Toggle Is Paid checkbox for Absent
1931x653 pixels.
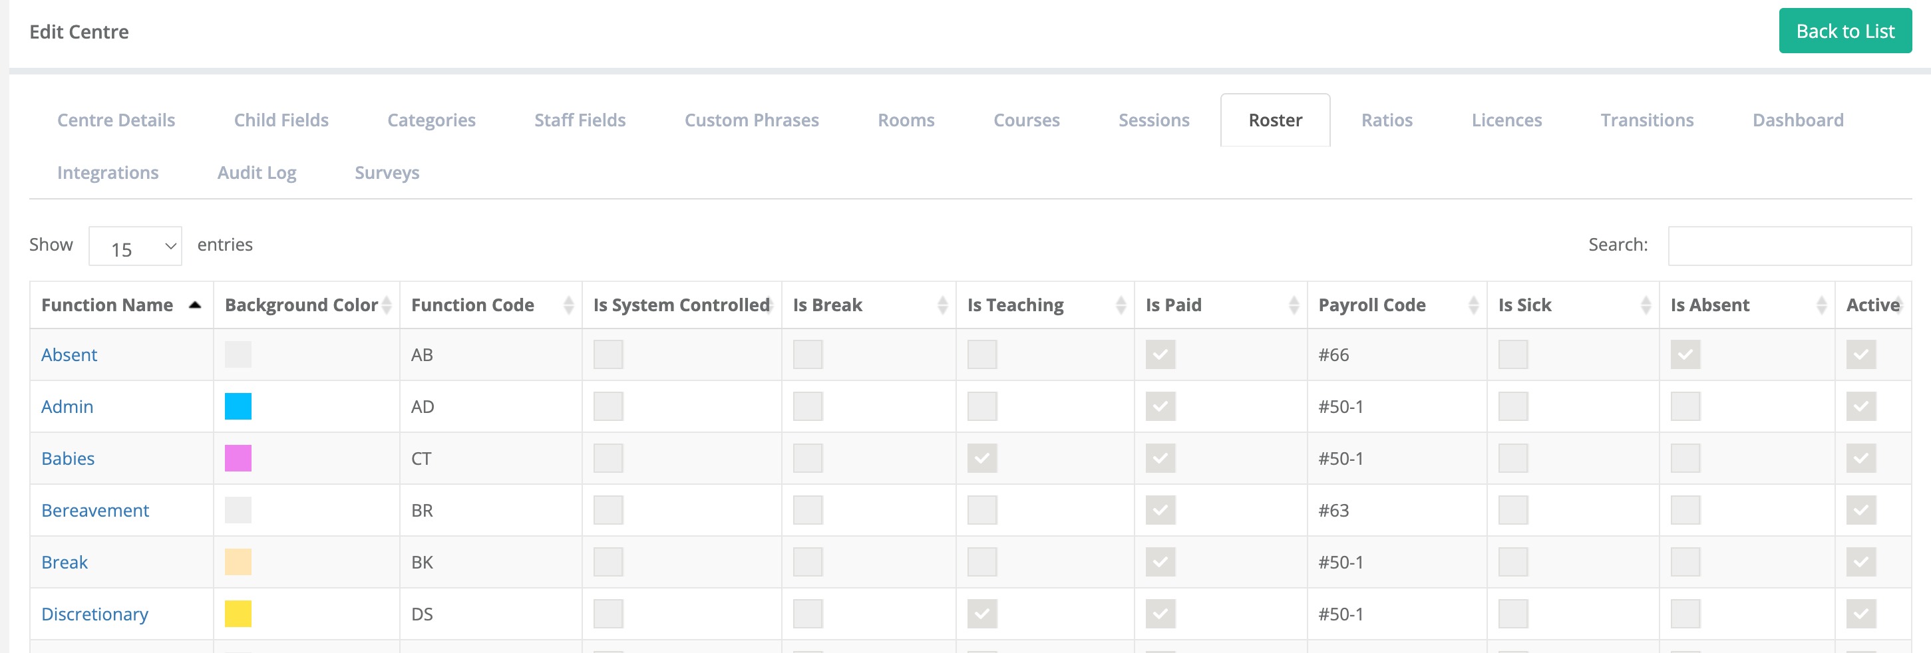1160,354
